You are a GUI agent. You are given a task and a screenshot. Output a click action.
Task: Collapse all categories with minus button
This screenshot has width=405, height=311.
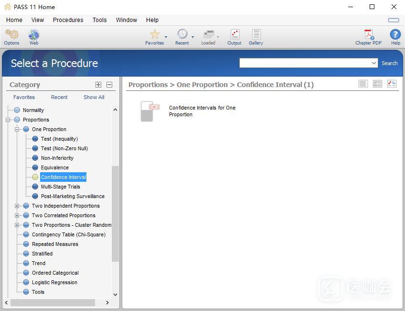109,85
